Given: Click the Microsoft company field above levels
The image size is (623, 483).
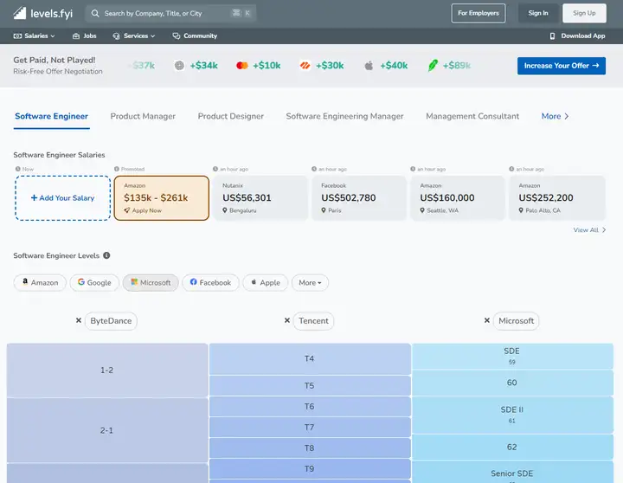Looking at the screenshot, I should (516, 321).
